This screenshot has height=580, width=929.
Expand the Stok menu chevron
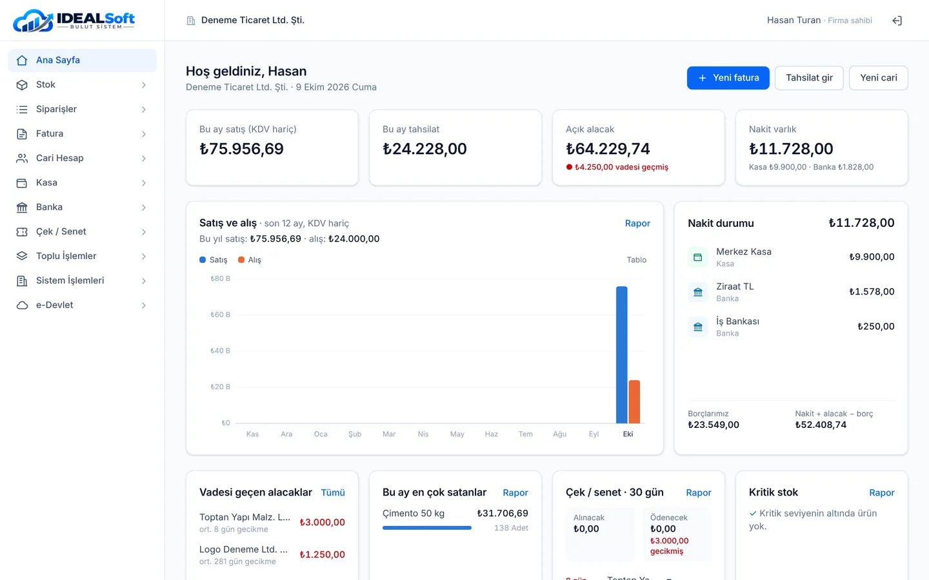pyautogui.click(x=144, y=84)
